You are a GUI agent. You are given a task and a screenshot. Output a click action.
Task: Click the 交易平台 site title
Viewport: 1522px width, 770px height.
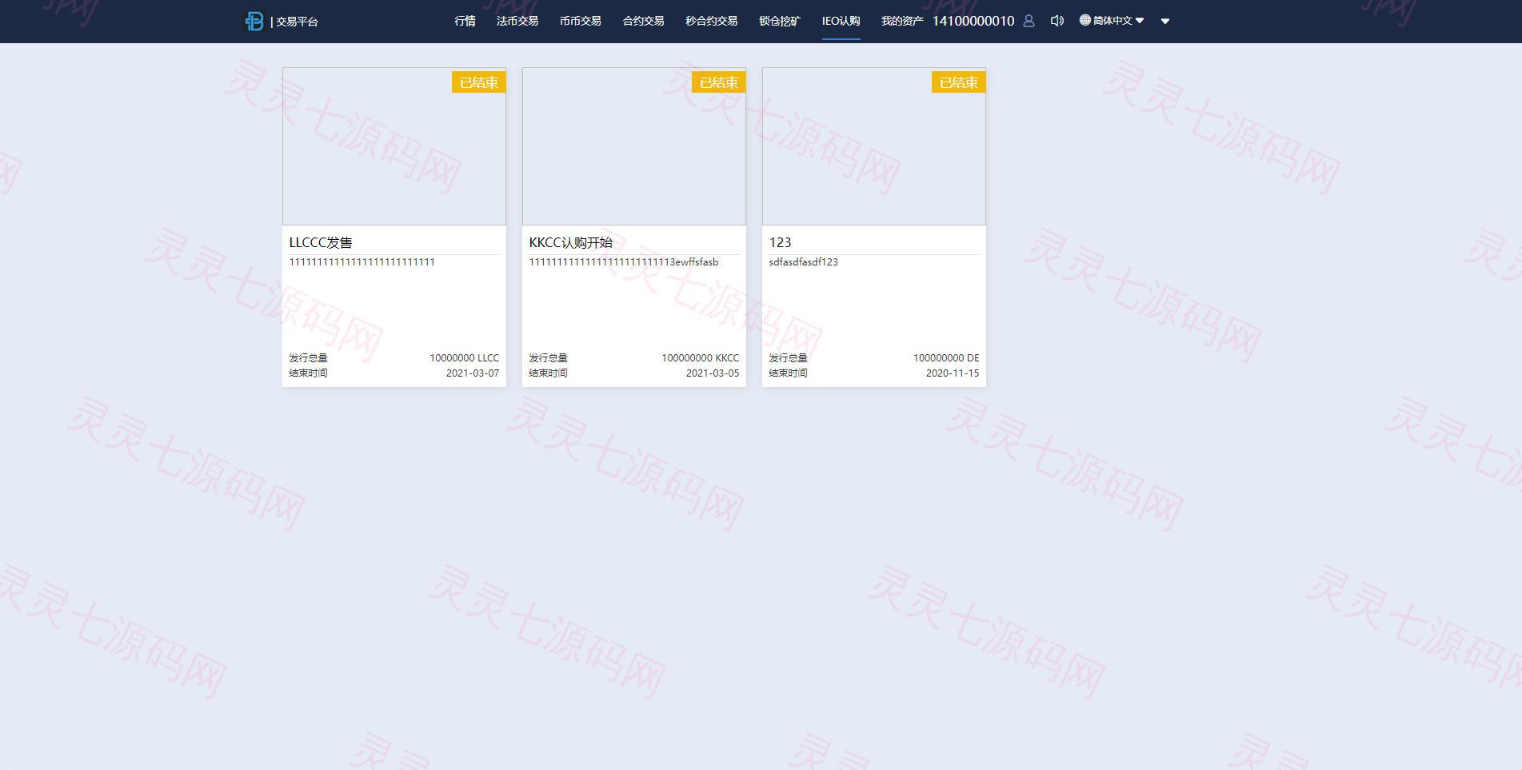[x=297, y=22]
